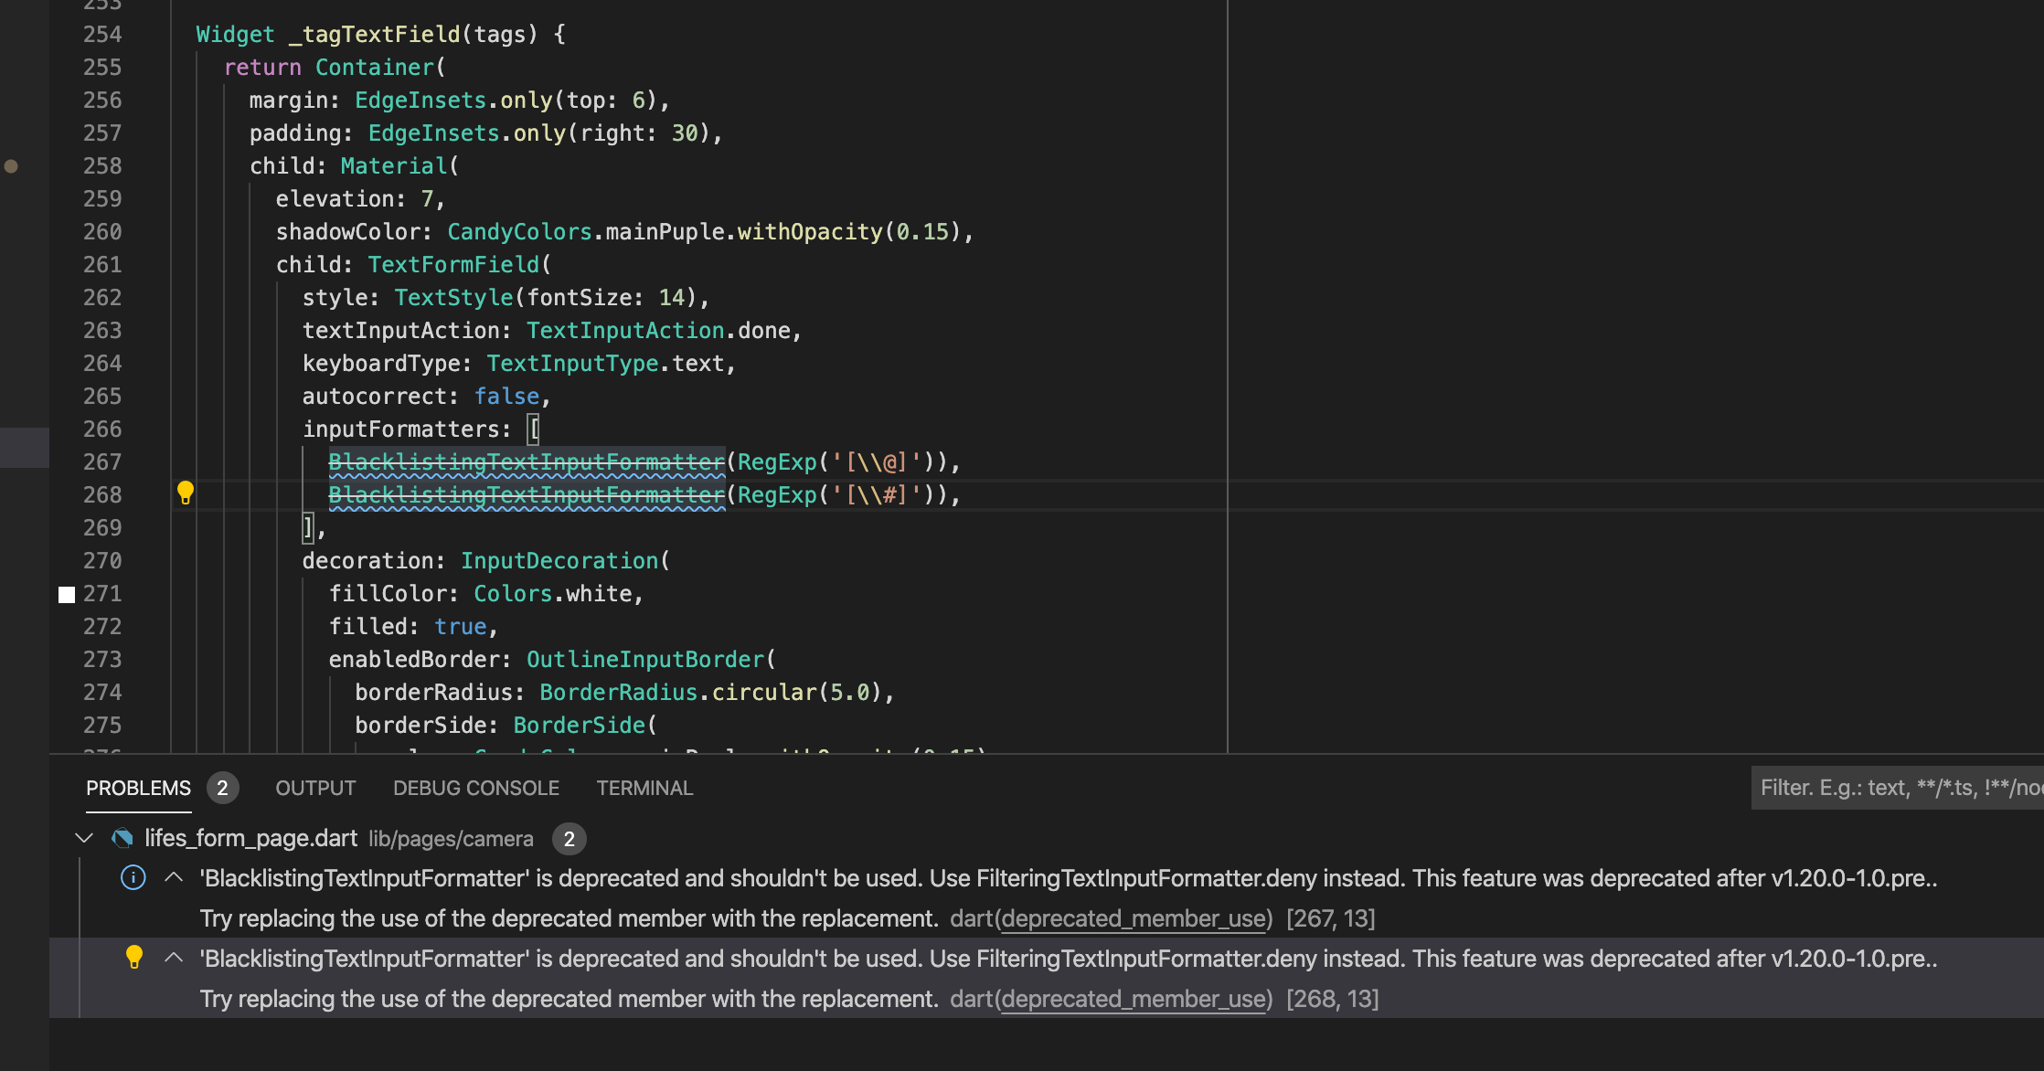This screenshot has width=2044, height=1071.
Task: Click line number 254 in the gutter
Action: (x=102, y=34)
